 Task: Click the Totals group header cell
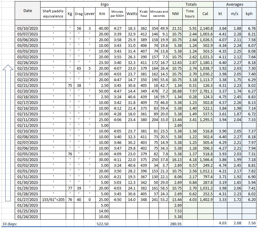[x=191, y=5]
